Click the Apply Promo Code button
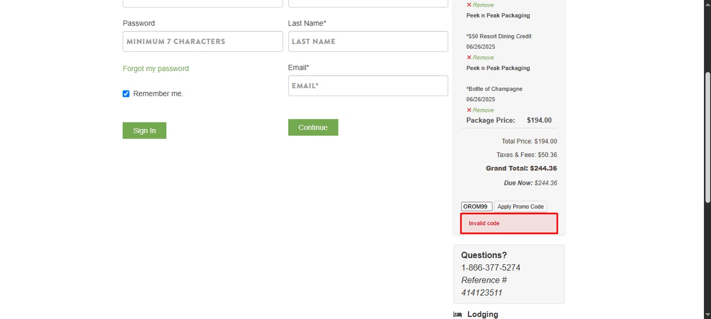This screenshot has height=319, width=711. [x=520, y=207]
